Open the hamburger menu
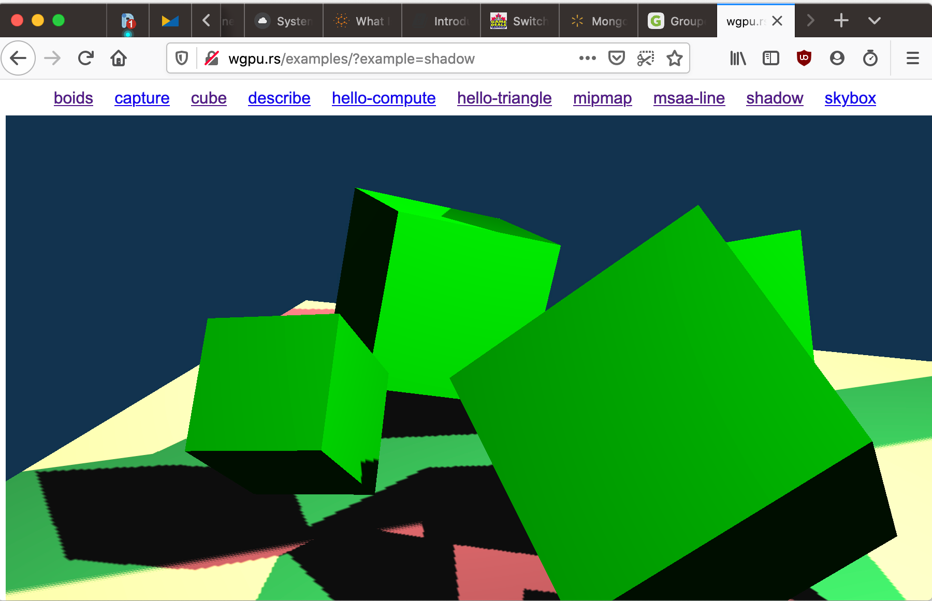The width and height of the screenshot is (932, 601). (x=912, y=58)
